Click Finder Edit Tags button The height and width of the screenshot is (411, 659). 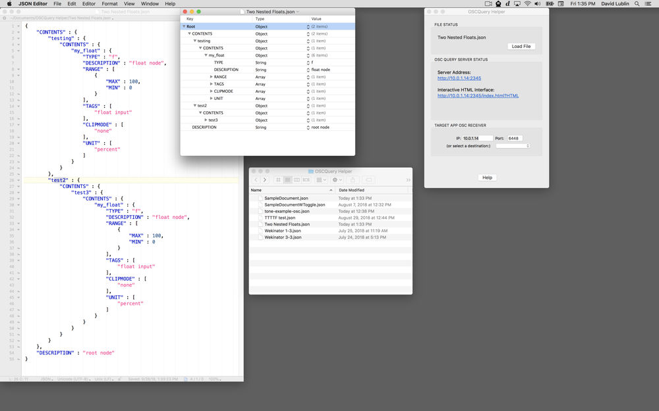coord(368,180)
